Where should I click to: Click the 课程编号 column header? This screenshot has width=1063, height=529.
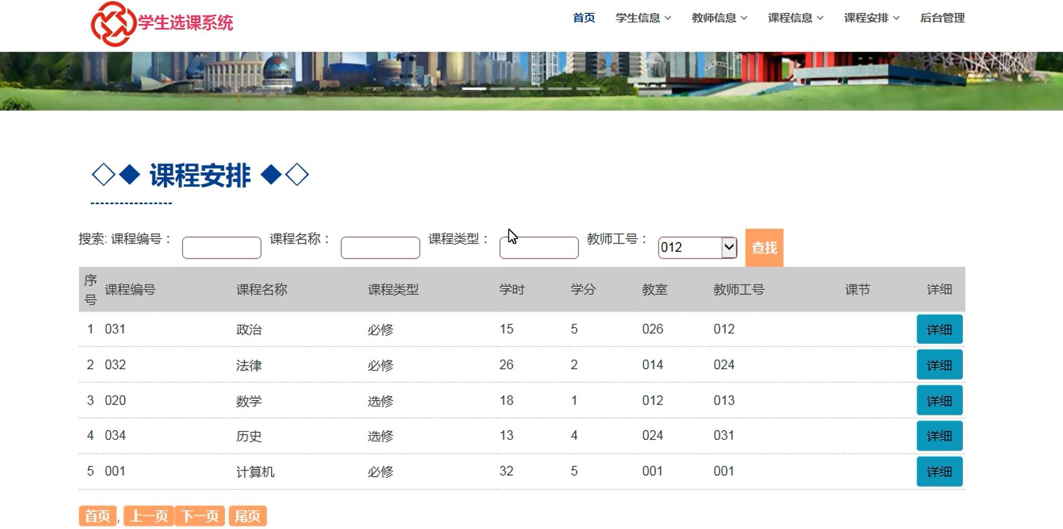[130, 289]
